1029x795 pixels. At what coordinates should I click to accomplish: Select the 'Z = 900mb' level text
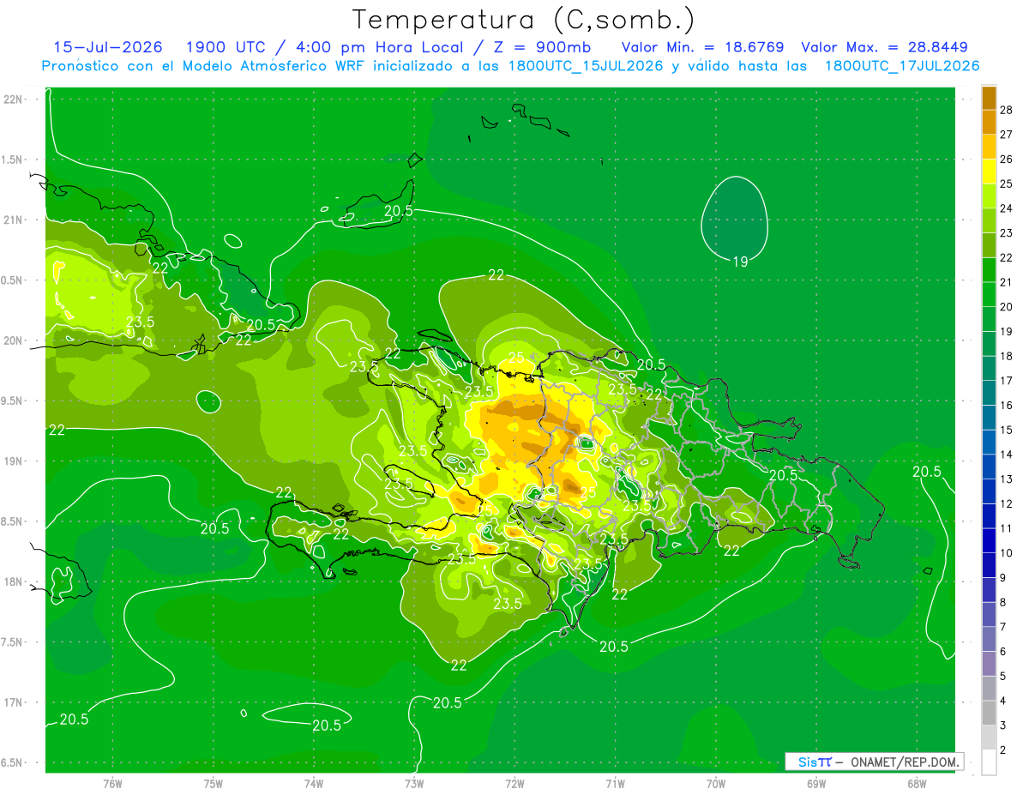click(542, 47)
